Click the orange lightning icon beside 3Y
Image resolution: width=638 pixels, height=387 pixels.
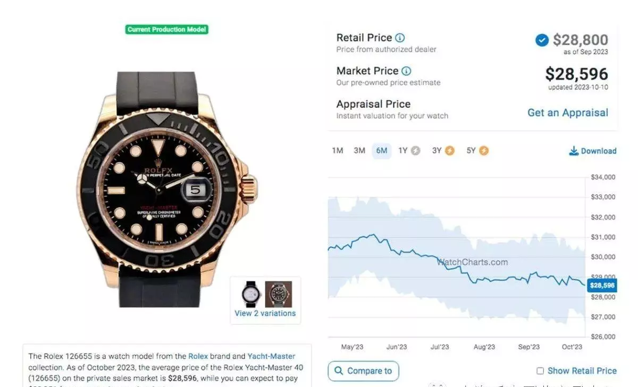coord(450,151)
